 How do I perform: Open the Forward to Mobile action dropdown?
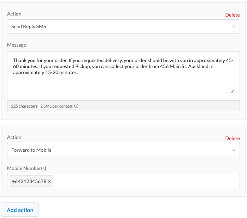tap(123, 150)
